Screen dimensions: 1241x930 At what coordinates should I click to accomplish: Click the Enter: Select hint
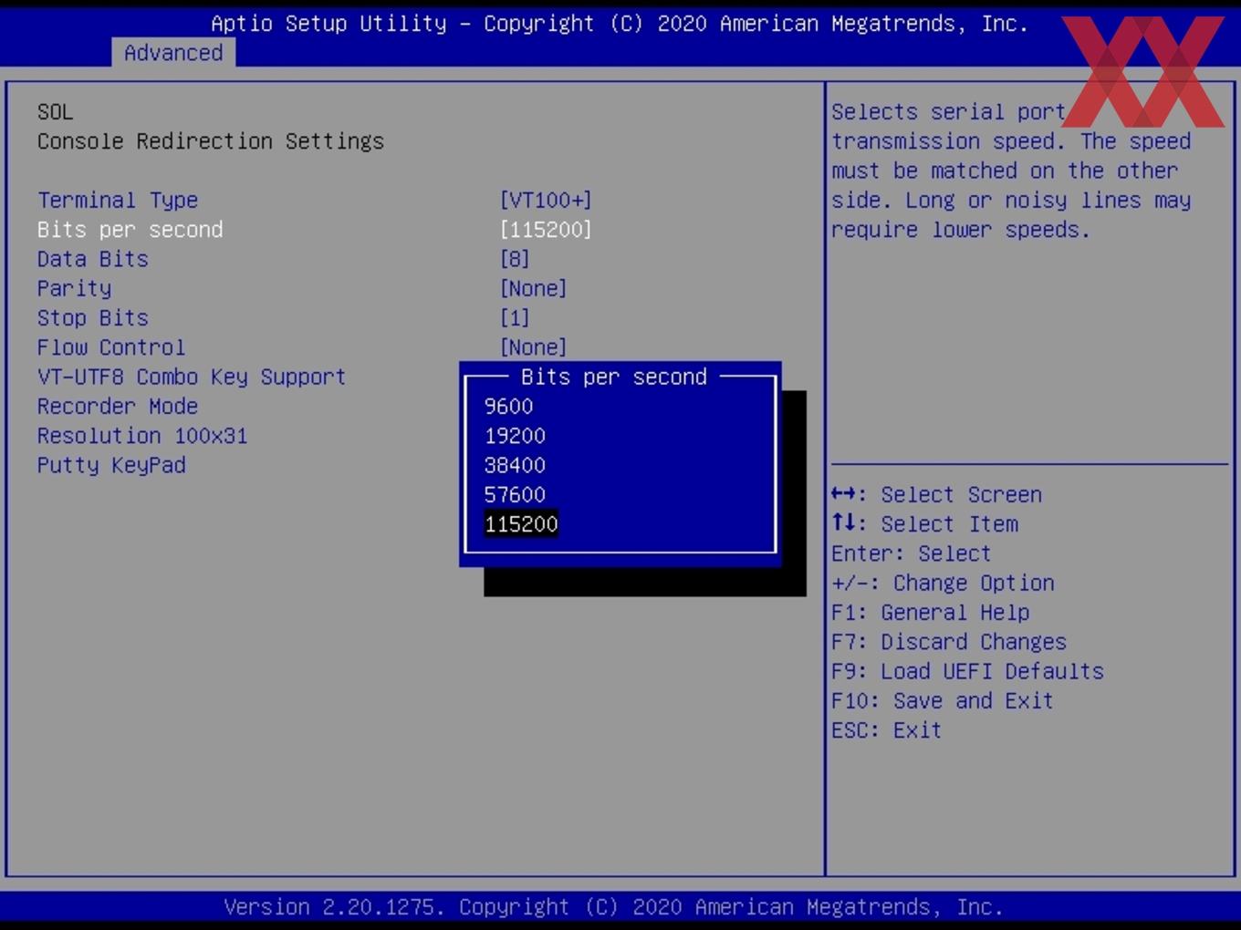click(911, 553)
